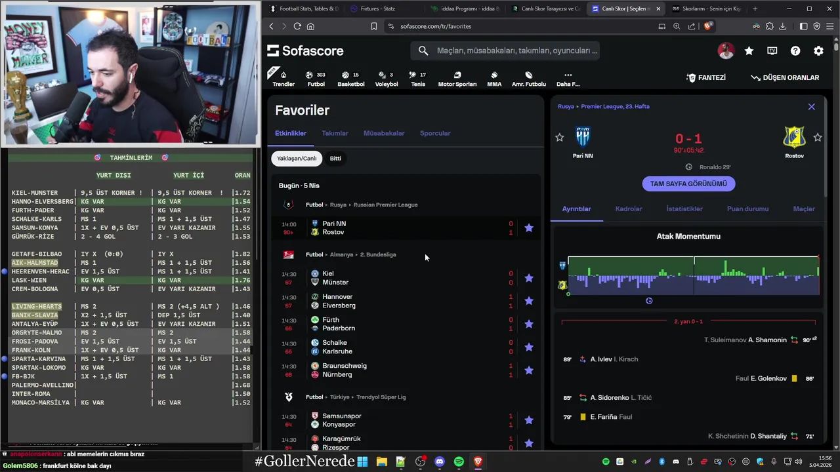Unfavorite the Fürth - Paderborn match
Viewport: 840px width, 472px height.
pos(529,324)
